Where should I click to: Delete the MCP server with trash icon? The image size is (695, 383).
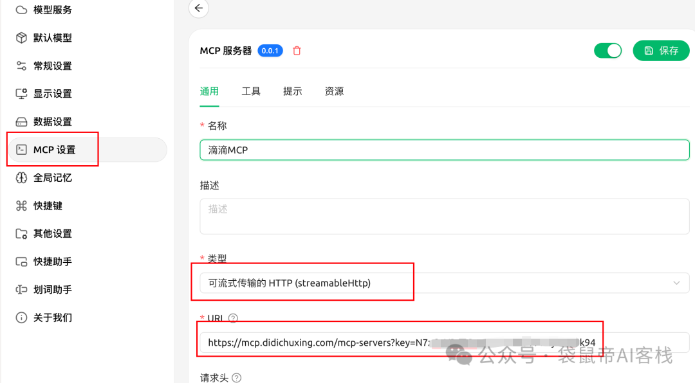click(x=297, y=51)
